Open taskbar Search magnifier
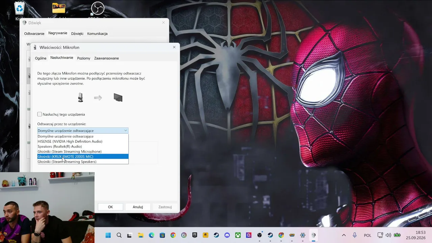This screenshot has width=432, height=243. [x=119, y=235]
